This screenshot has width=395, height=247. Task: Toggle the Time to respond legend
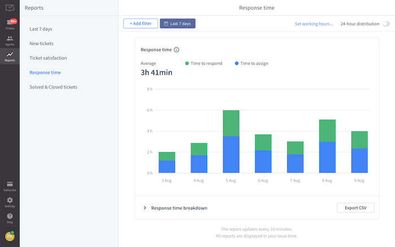pos(204,63)
